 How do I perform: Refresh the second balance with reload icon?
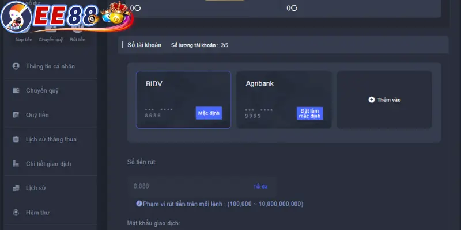tap(294, 8)
